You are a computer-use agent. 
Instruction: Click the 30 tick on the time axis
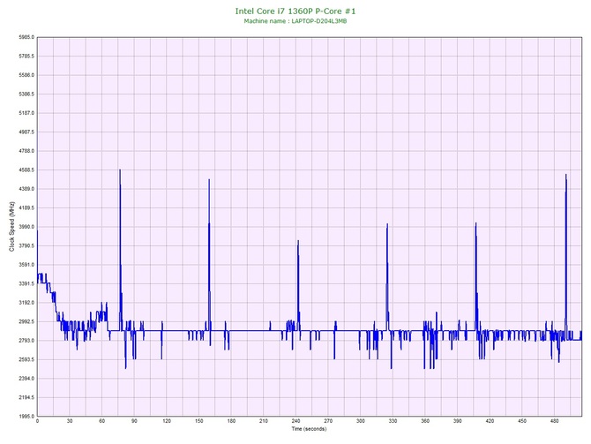[70, 421]
